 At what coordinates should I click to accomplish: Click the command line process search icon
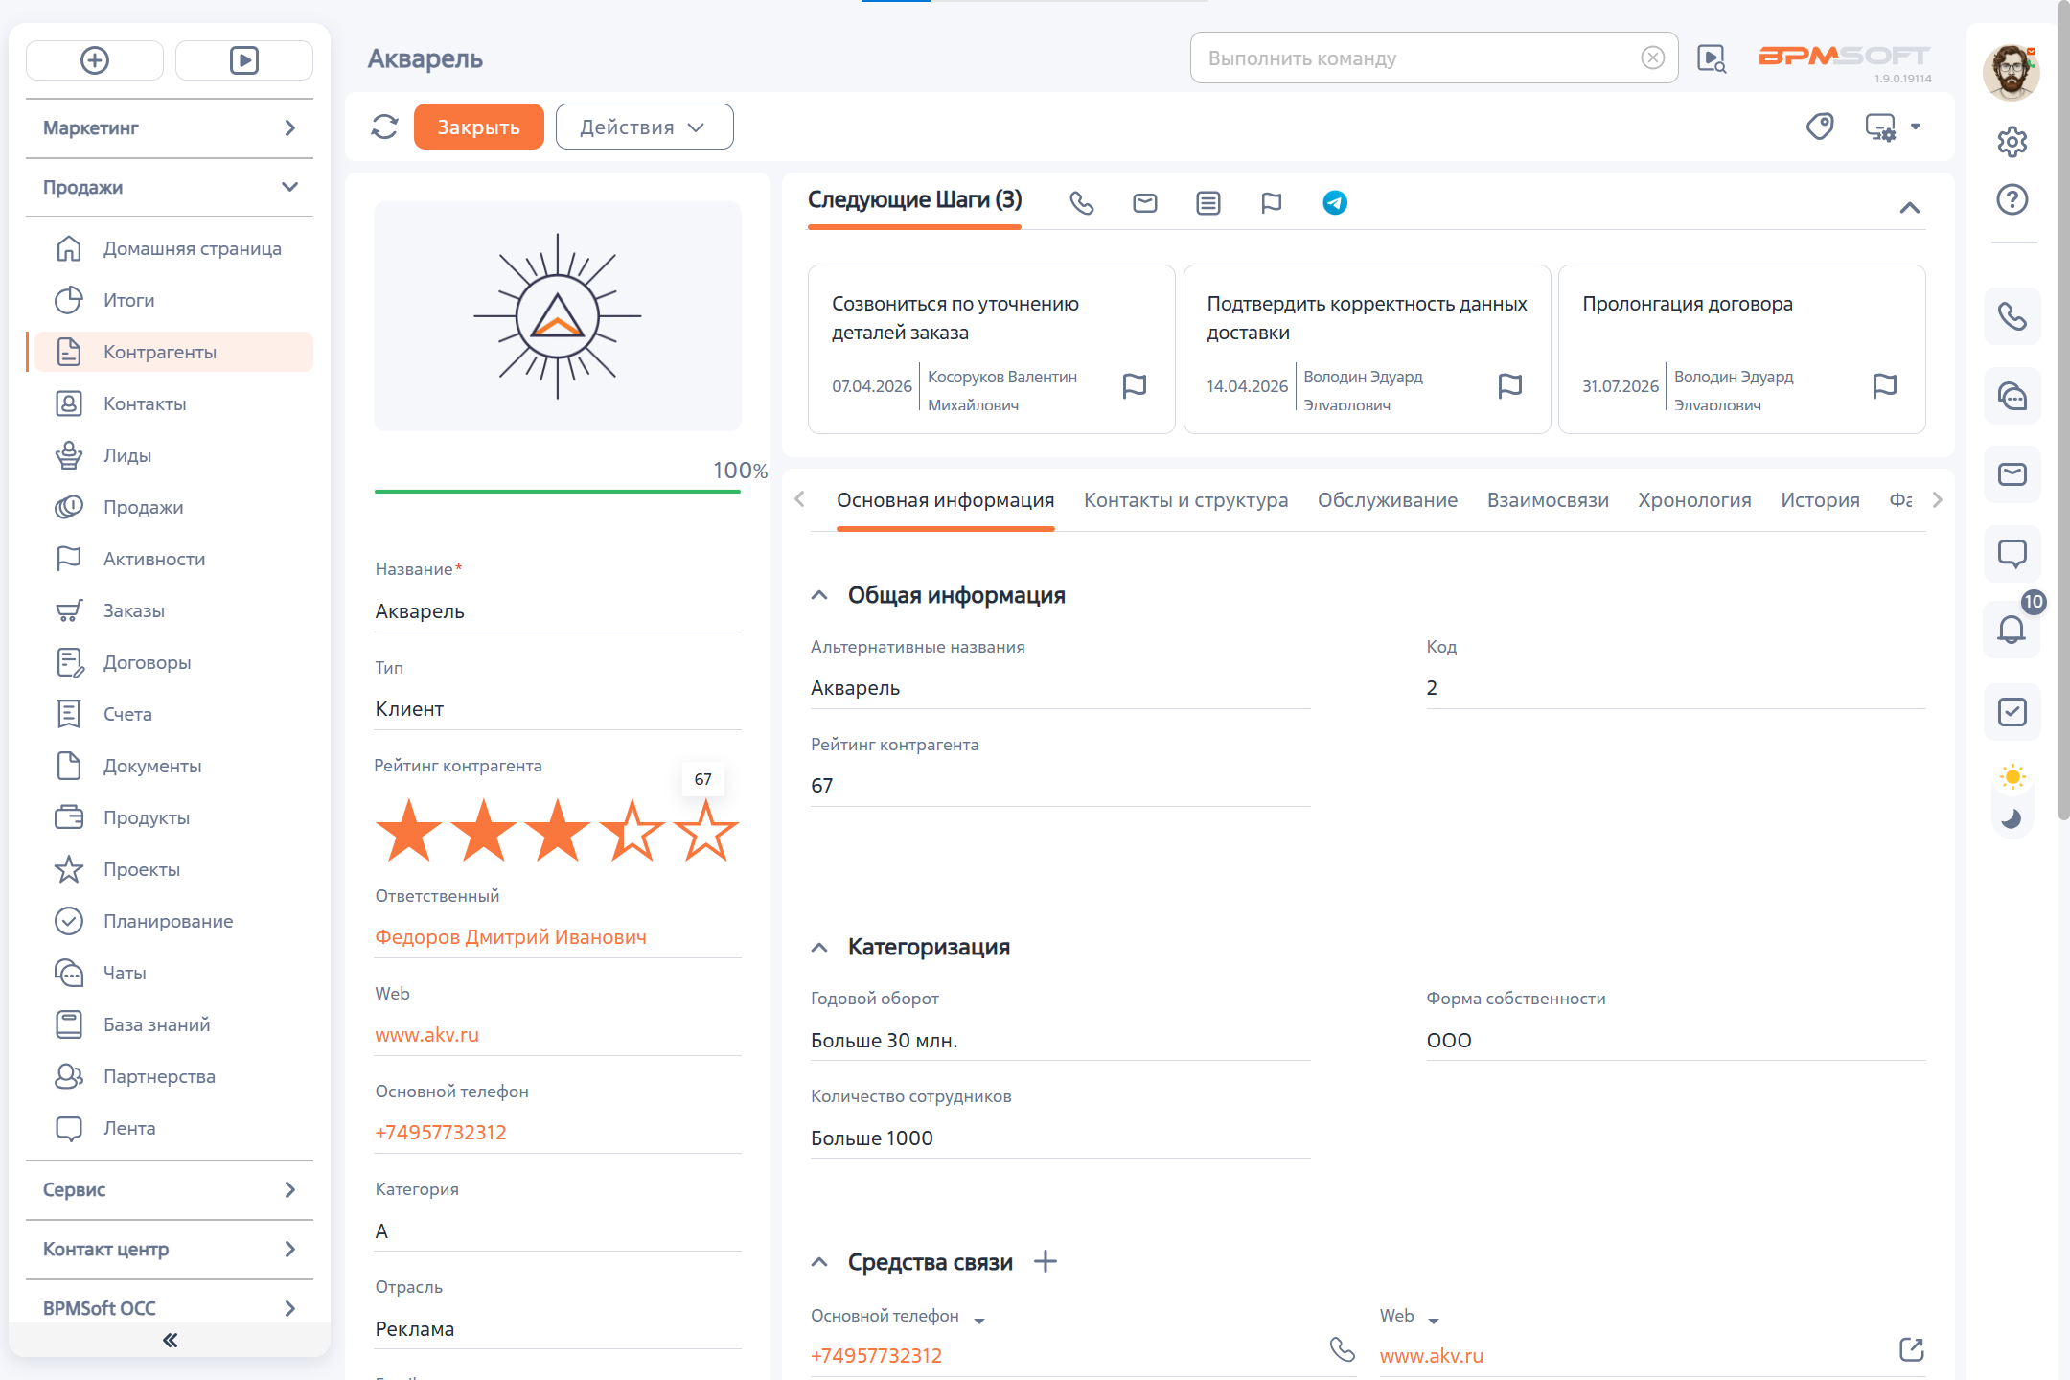[1712, 58]
